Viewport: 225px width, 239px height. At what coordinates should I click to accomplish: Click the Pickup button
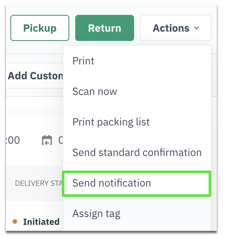click(40, 28)
